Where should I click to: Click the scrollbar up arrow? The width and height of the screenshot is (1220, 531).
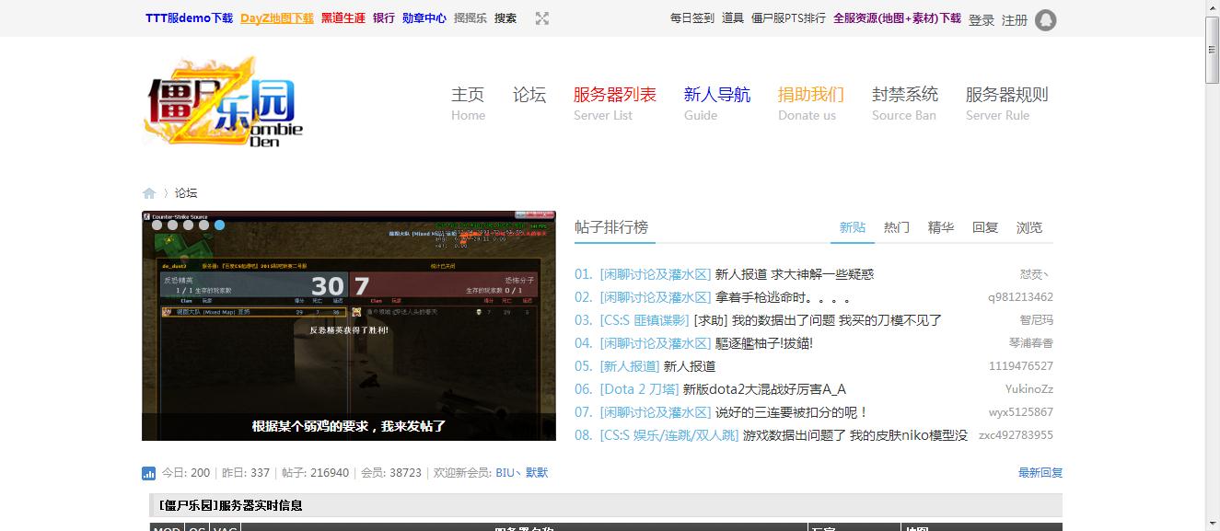(x=1212, y=7)
